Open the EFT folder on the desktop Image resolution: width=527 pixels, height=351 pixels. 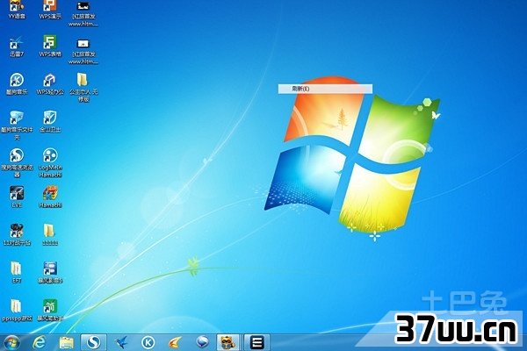[x=17, y=272]
